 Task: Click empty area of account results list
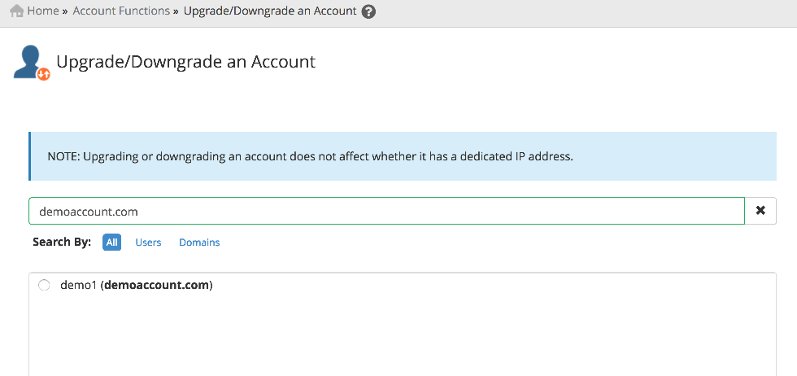(x=403, y=338)
